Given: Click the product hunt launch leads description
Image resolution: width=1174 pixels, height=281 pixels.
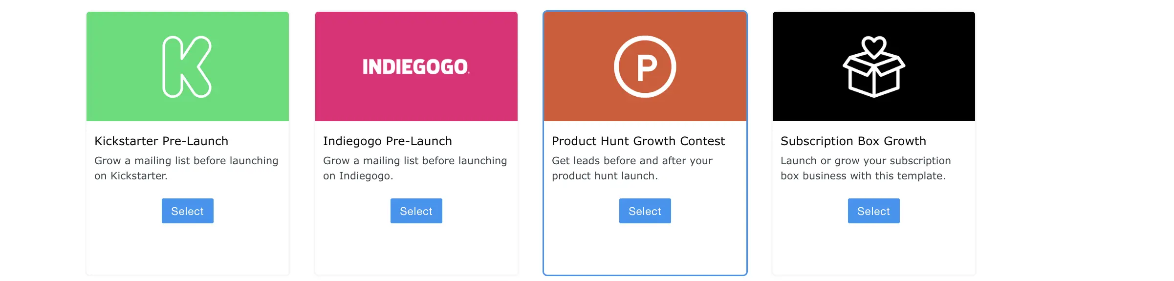Looking at the screenshot, I should click(x=632, y=168).
